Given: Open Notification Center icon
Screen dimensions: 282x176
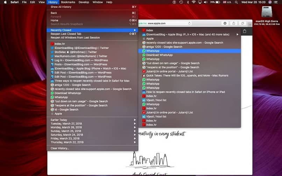Looking at the screenshot, I should coord(275,2).
